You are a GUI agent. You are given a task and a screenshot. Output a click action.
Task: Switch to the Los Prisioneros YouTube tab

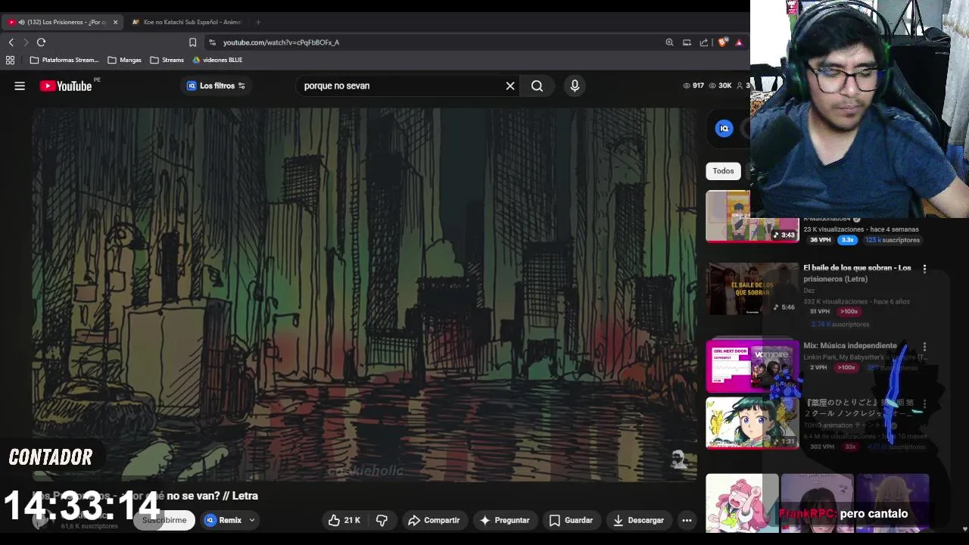coord(62,22)
